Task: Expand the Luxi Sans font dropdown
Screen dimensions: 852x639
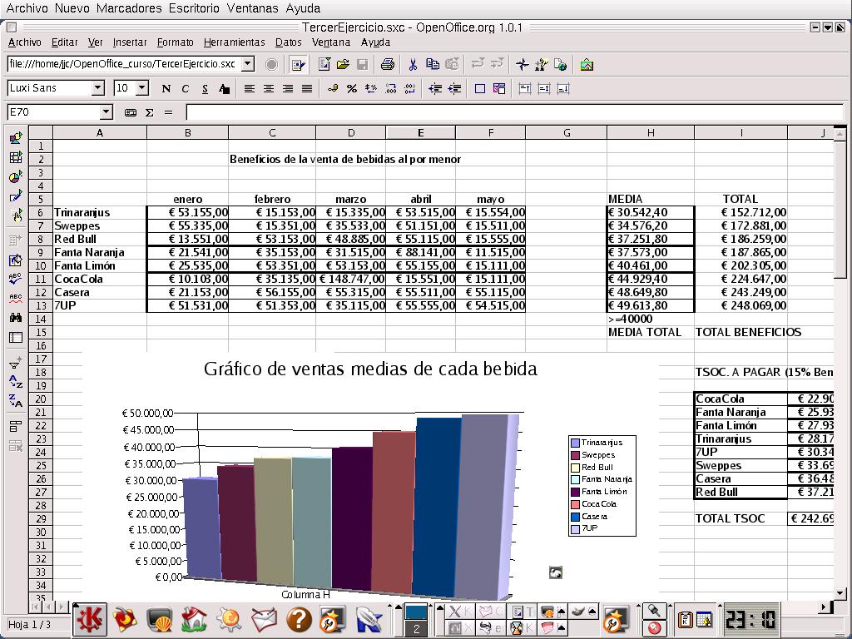Action: (x=98, y=88)
